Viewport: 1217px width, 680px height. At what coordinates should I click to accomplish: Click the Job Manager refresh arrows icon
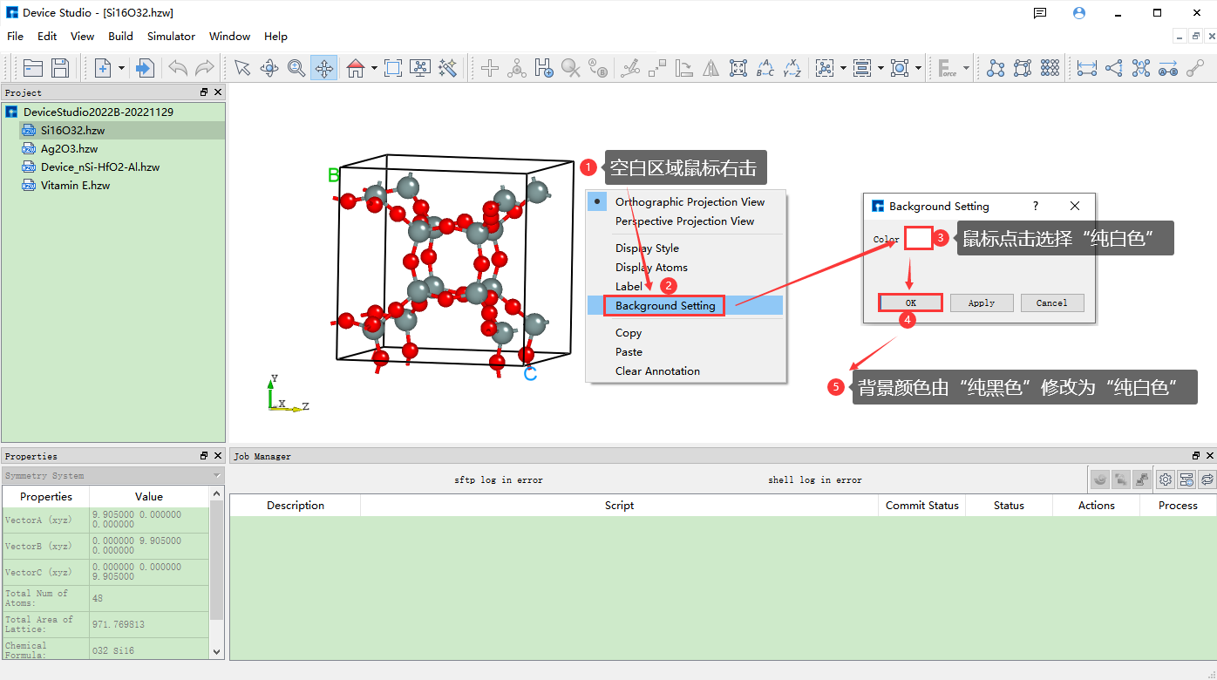[x=1207, y=479]
